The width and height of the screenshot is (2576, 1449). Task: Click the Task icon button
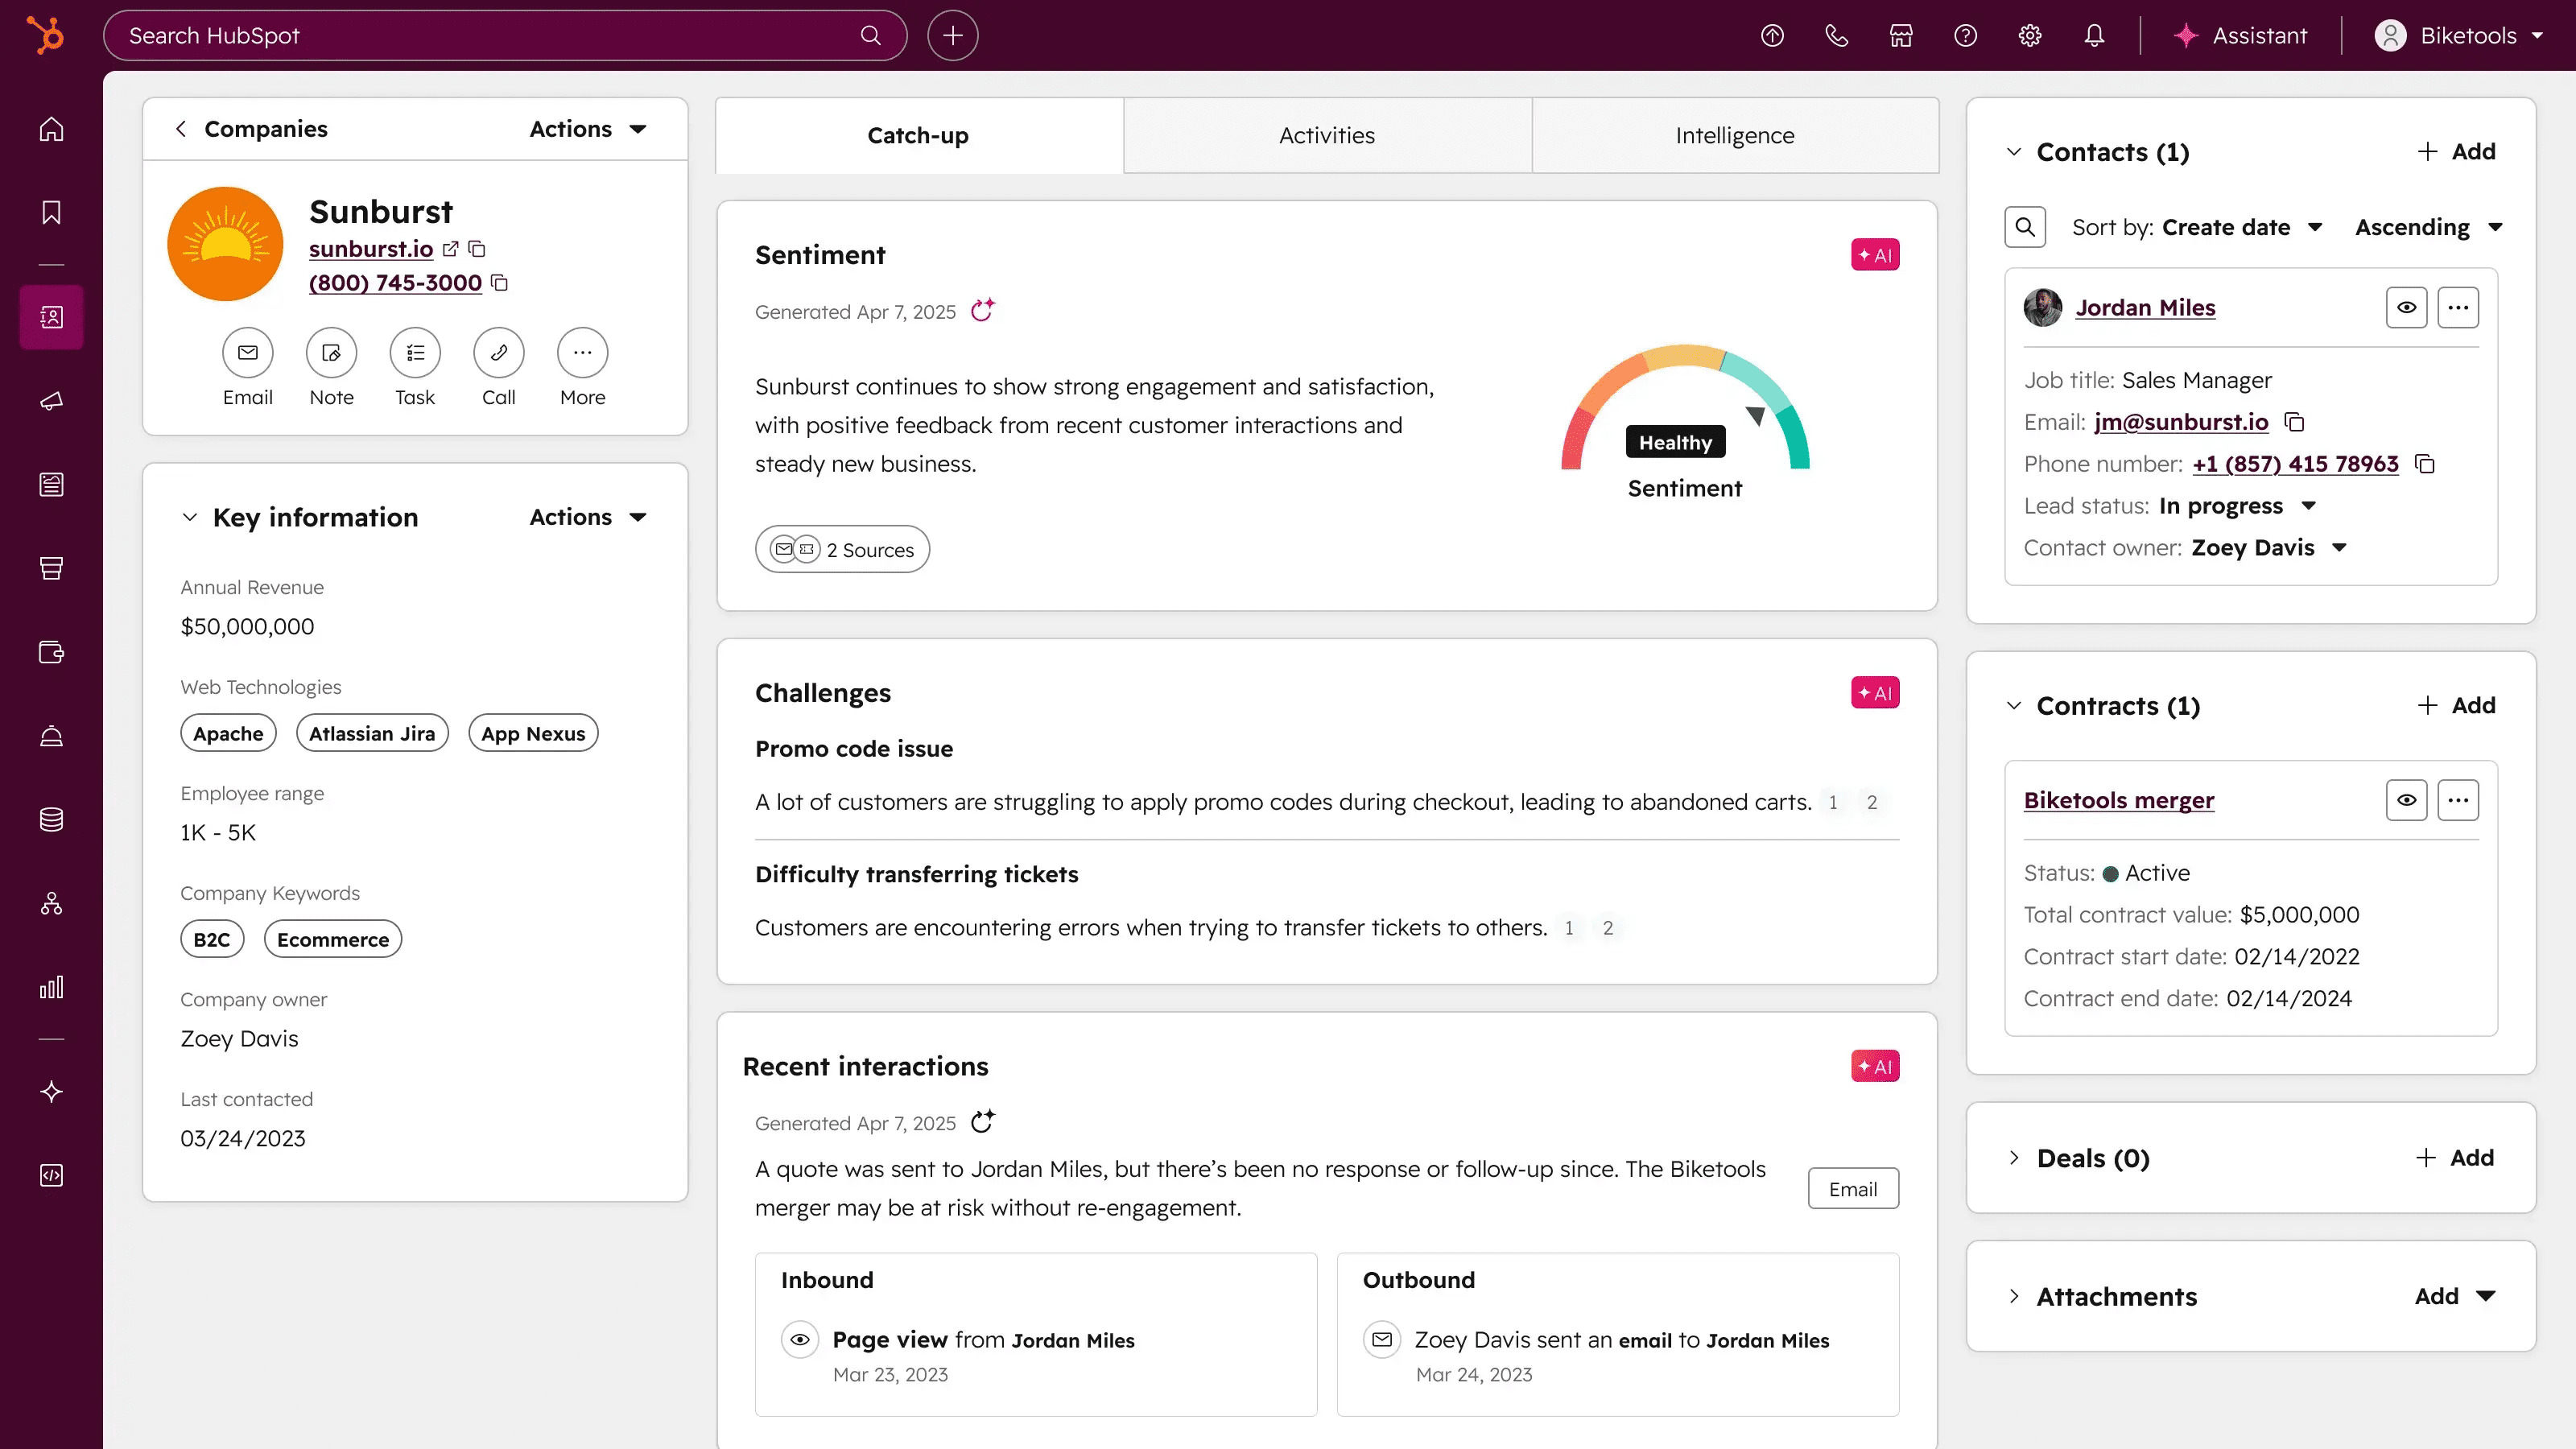415,352
